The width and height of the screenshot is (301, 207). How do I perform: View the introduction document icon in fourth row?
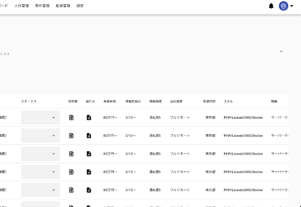pyautogui.click(x=89, y=172)
